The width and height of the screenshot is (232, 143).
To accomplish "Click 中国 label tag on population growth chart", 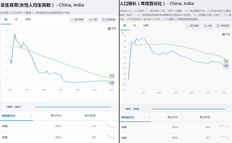I will point(226,66).
